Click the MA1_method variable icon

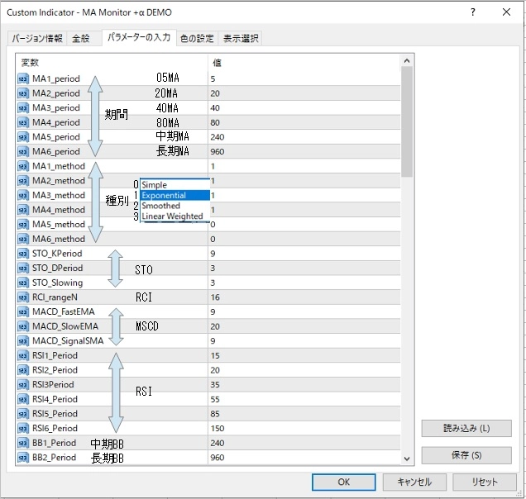23,166
